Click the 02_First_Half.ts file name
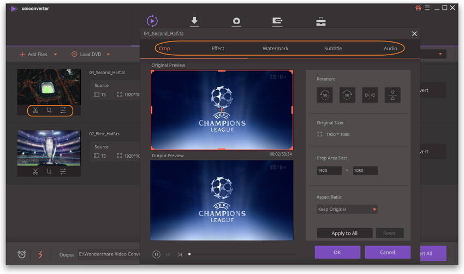Viewport: 464px width, 274px height. pos(104,134)
